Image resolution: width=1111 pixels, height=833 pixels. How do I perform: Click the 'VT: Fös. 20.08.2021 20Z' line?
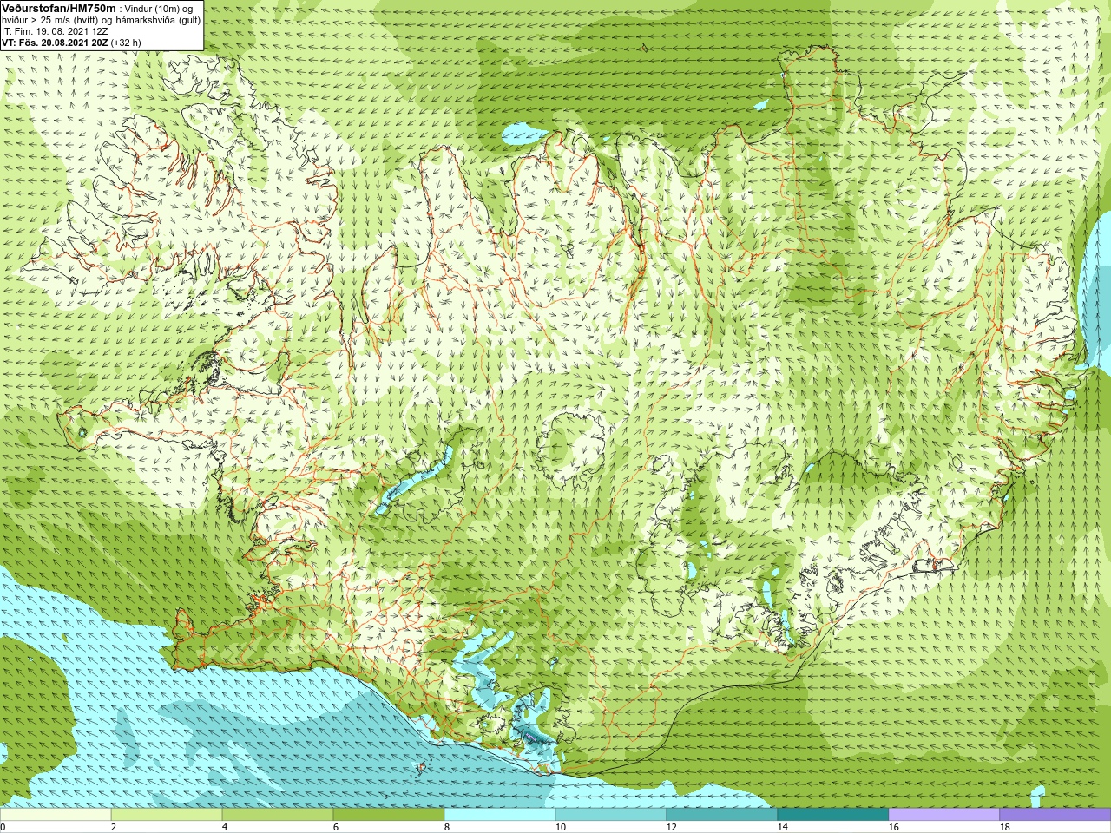[x=55, y=43]
